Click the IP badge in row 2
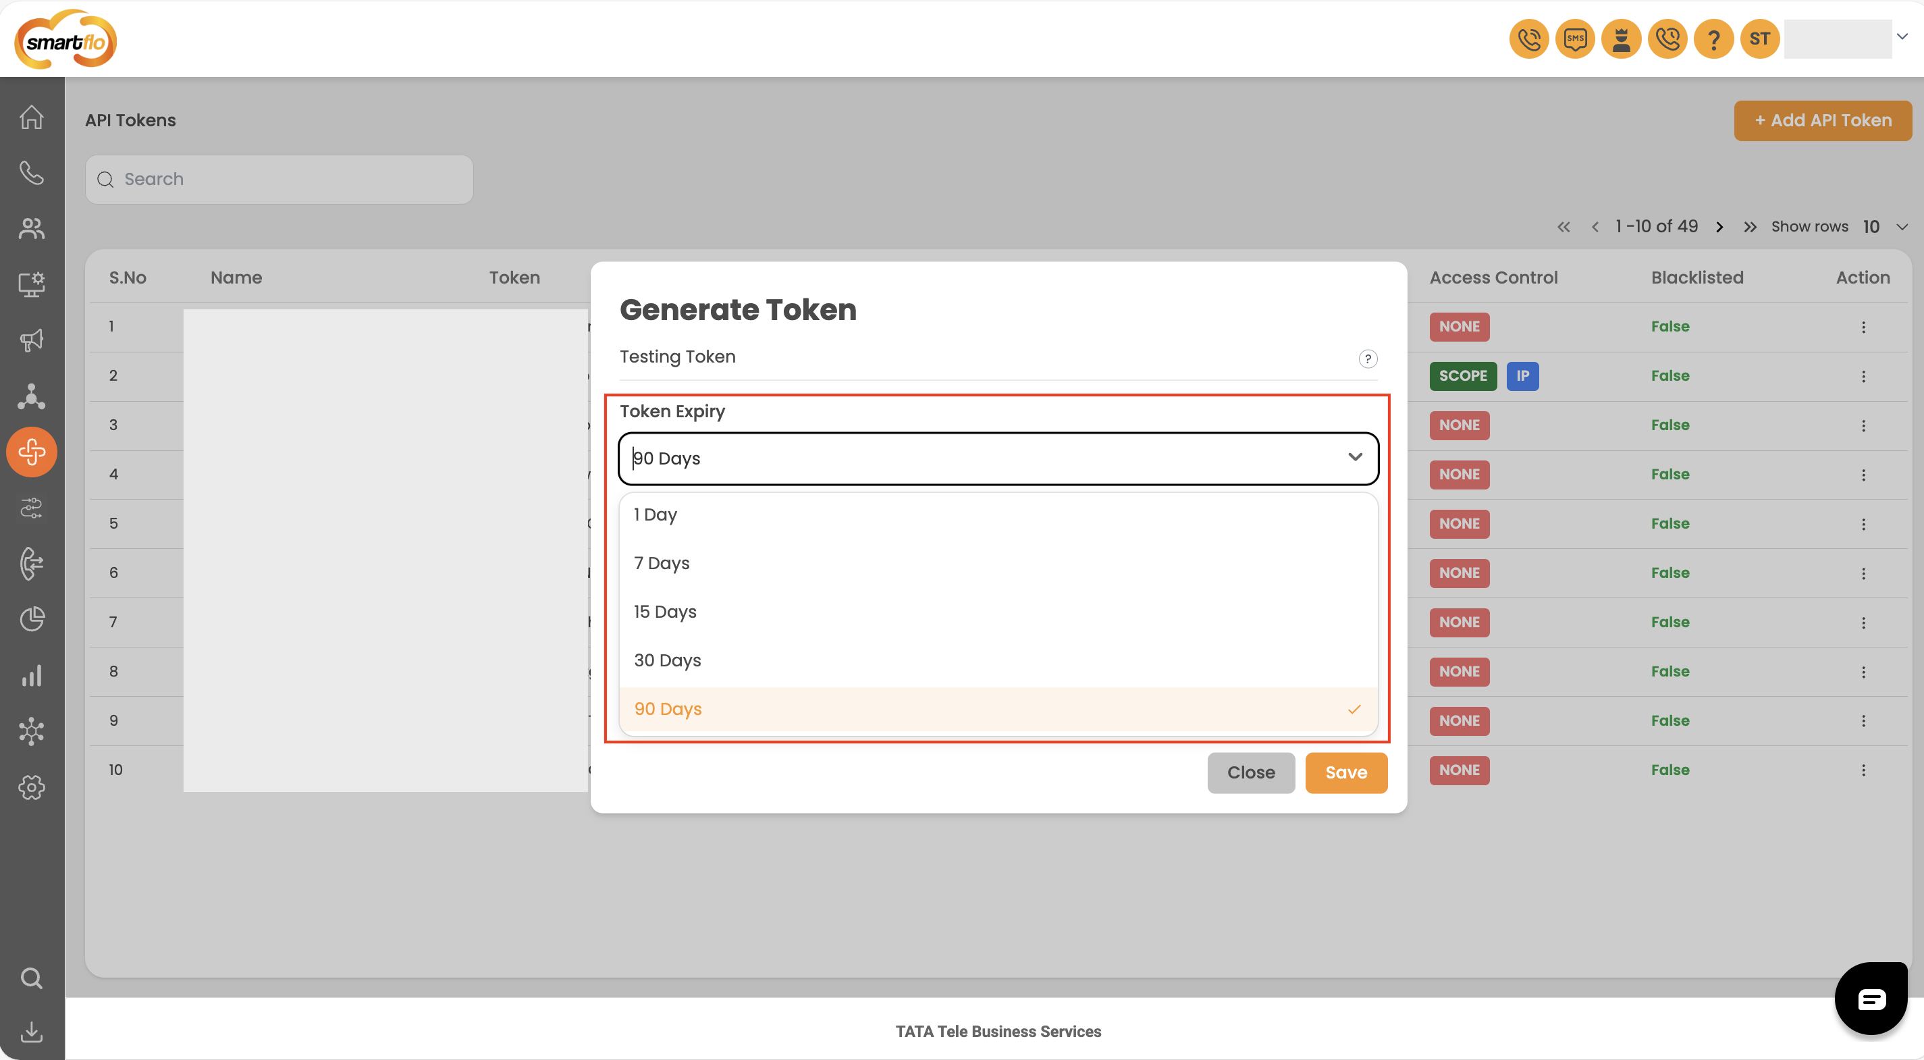The height and width of the screenshot is (1060, 1924). [x=1522, y=376]
